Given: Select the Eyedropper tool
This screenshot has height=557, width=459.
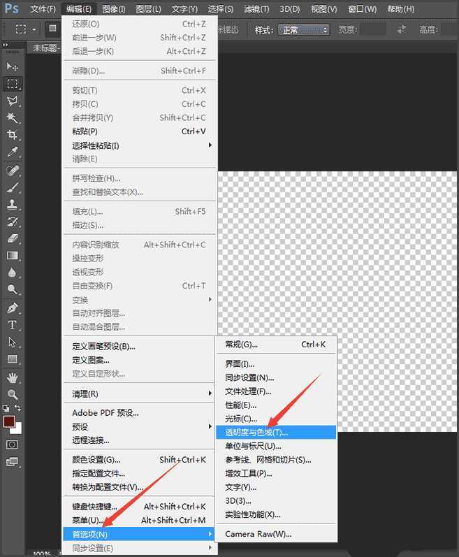Looking at the screenshot, I should click(x=12, y=152).
